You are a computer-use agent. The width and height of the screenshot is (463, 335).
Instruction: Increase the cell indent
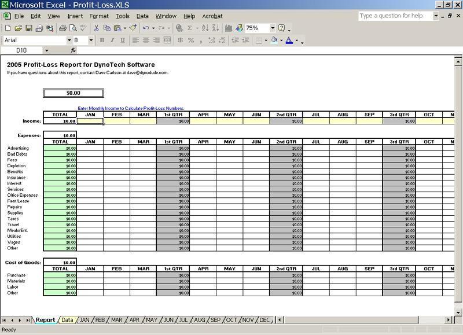coord(245,40)
